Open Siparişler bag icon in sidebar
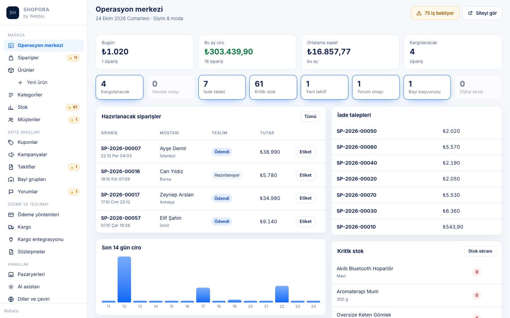Image resolution: width=510 pixels, height=318 pixels. [x=11, y=58]
